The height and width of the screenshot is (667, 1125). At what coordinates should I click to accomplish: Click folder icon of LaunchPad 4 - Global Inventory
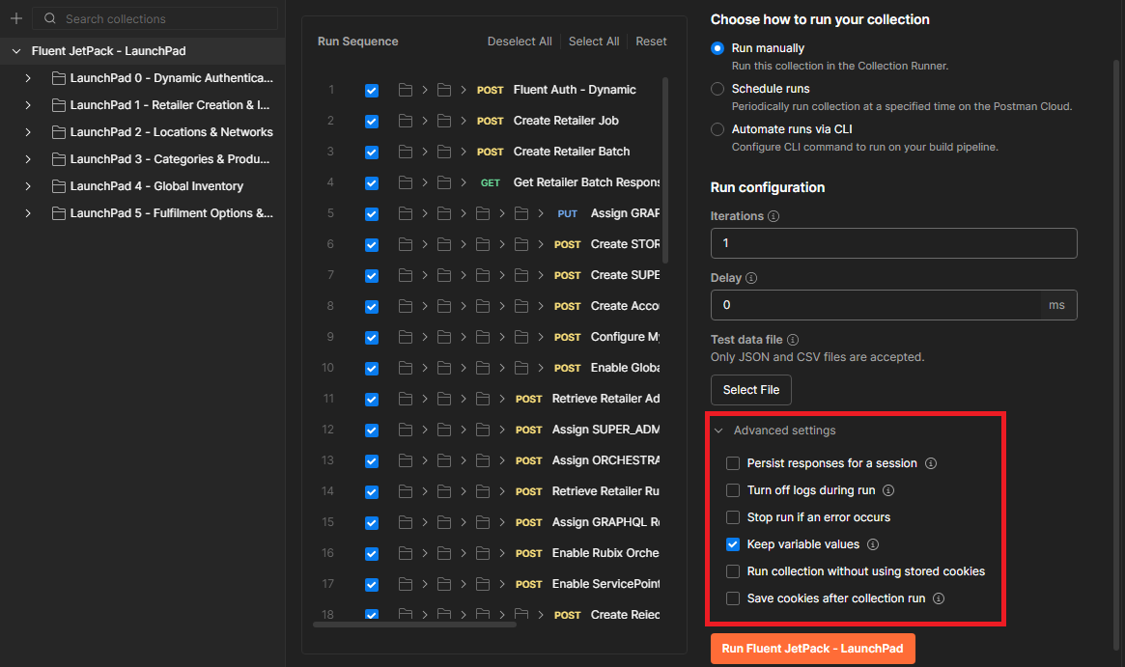(58, 186)
